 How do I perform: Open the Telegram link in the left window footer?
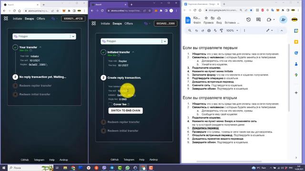39,160
